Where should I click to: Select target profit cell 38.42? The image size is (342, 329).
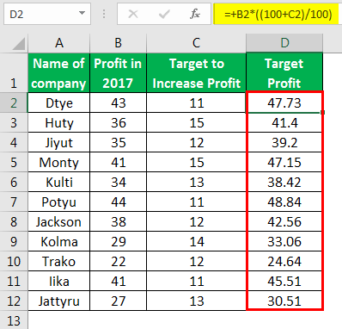[284, 182]
